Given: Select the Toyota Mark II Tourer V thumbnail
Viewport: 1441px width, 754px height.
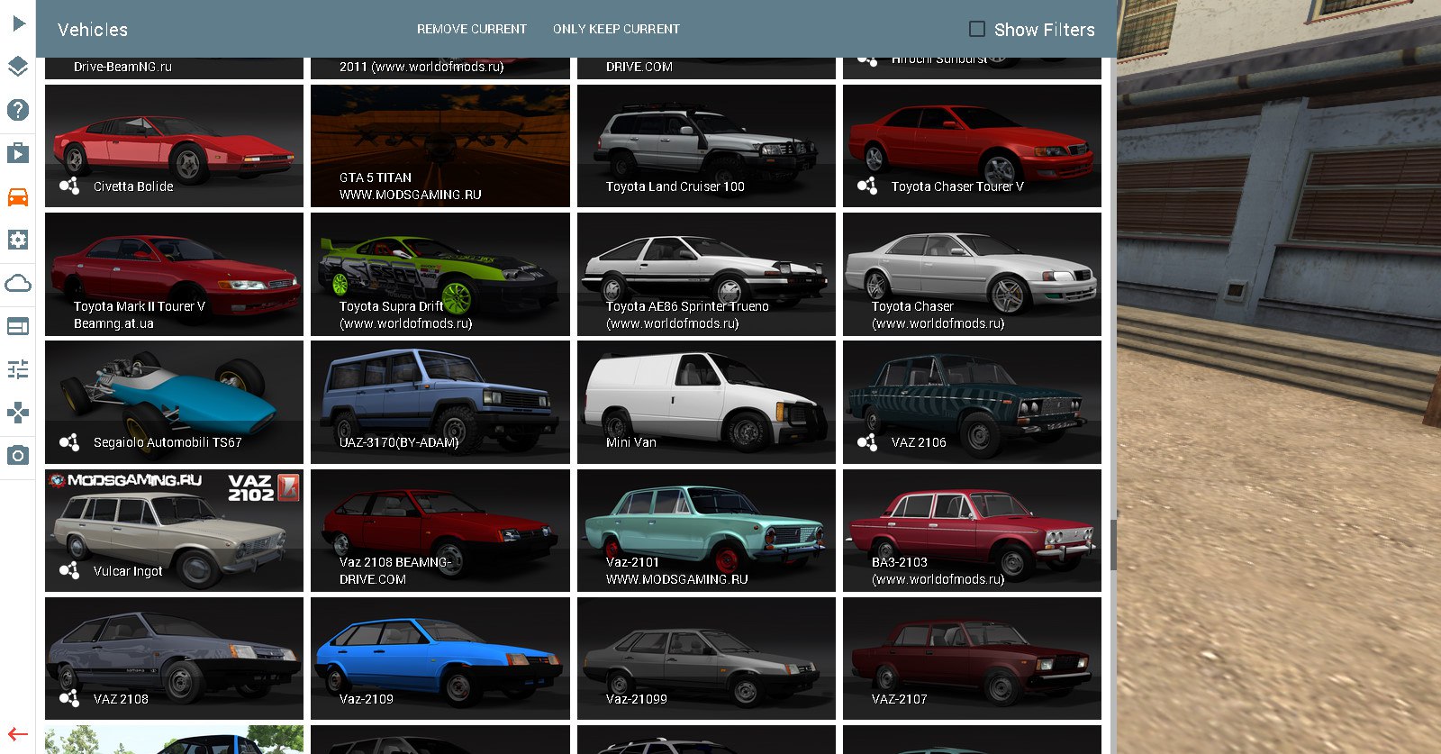Looking at the screenshot, I should click(x=174, y=274).
